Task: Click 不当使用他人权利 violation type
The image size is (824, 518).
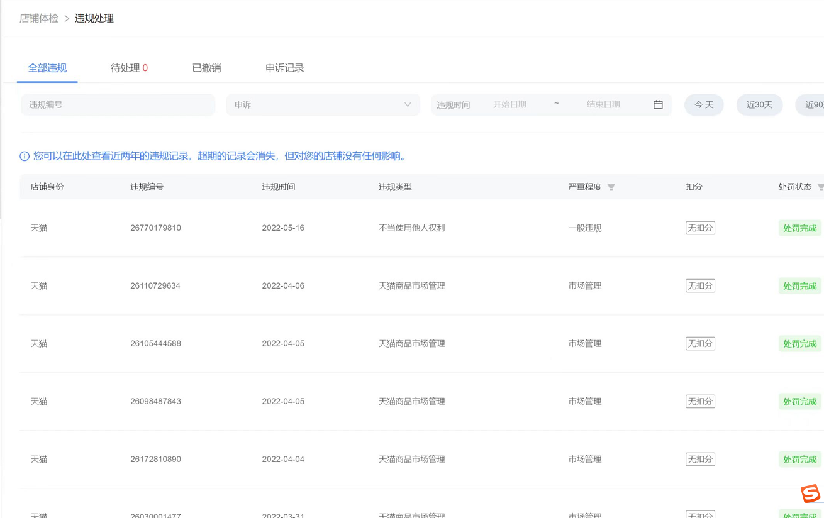Action: pos(412,228)
